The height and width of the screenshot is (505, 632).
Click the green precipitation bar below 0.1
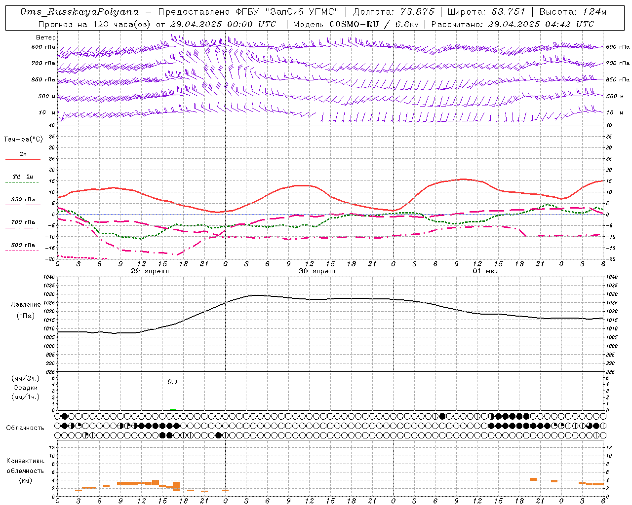(173, 409)
